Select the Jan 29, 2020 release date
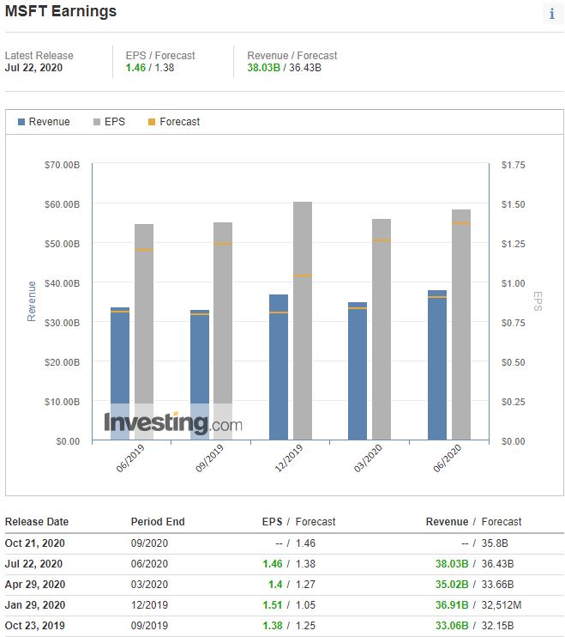 [x=35, y=605]
